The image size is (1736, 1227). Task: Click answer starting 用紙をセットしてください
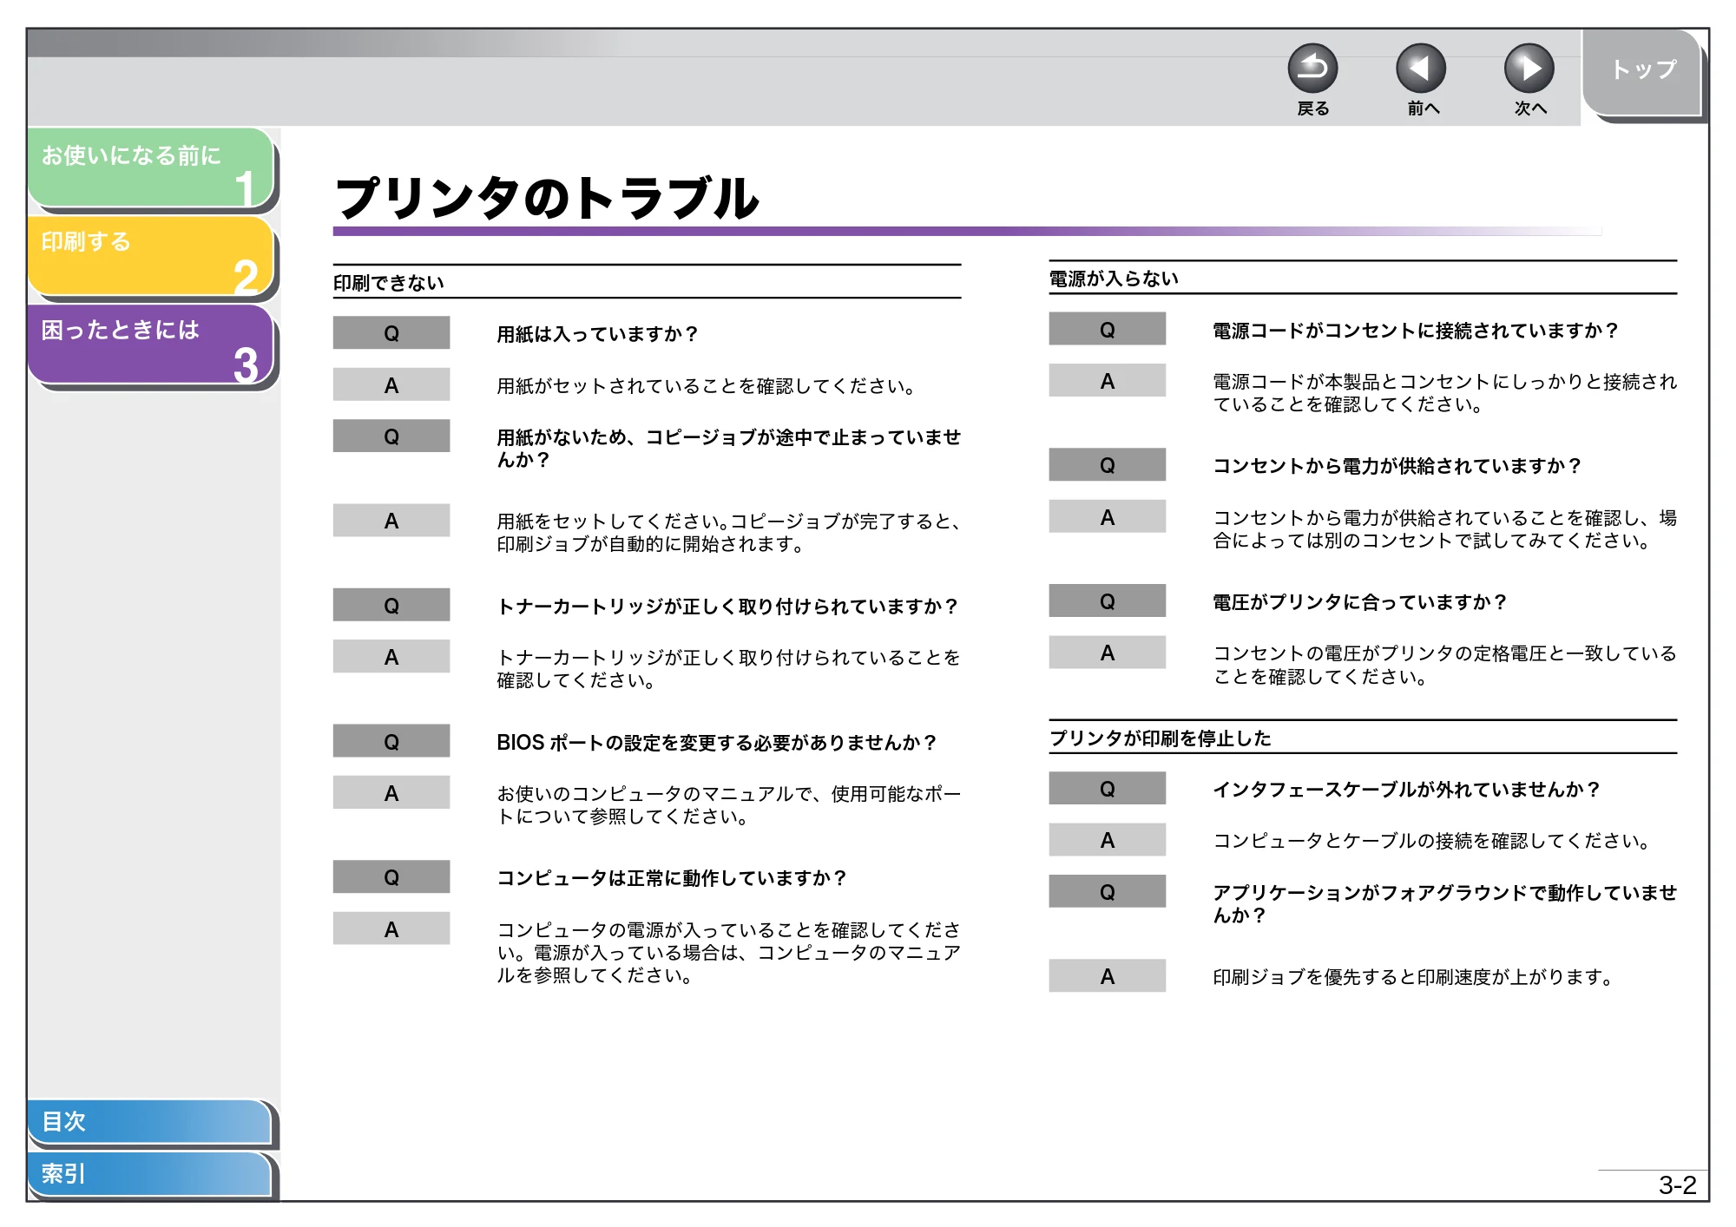click(728, 533)
